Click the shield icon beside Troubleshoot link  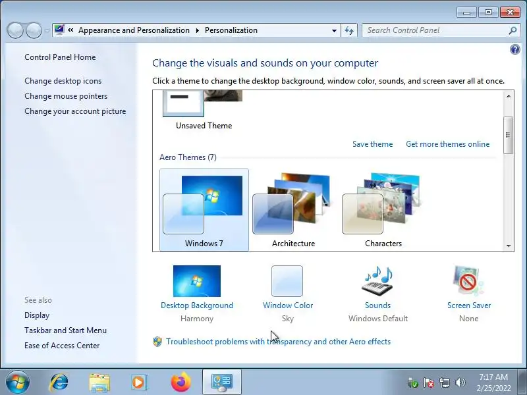coord(157,342)
